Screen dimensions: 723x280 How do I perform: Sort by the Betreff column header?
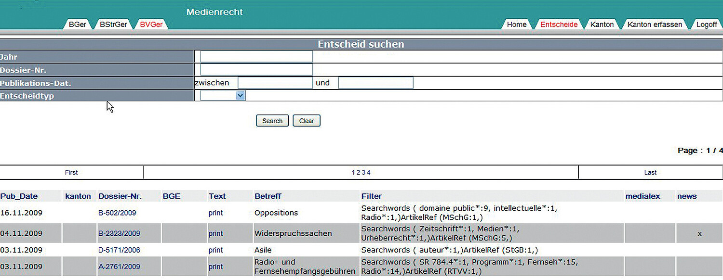(x=268, y=196)
